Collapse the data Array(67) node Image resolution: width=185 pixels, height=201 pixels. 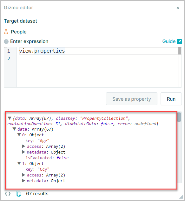[14, 129]
